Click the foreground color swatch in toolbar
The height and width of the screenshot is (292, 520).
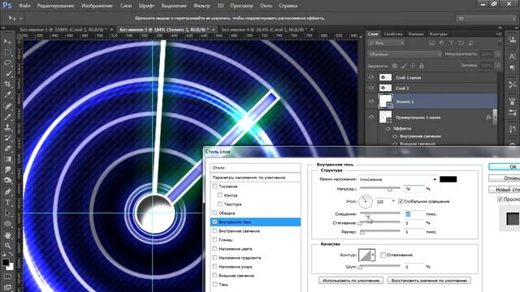6,262
